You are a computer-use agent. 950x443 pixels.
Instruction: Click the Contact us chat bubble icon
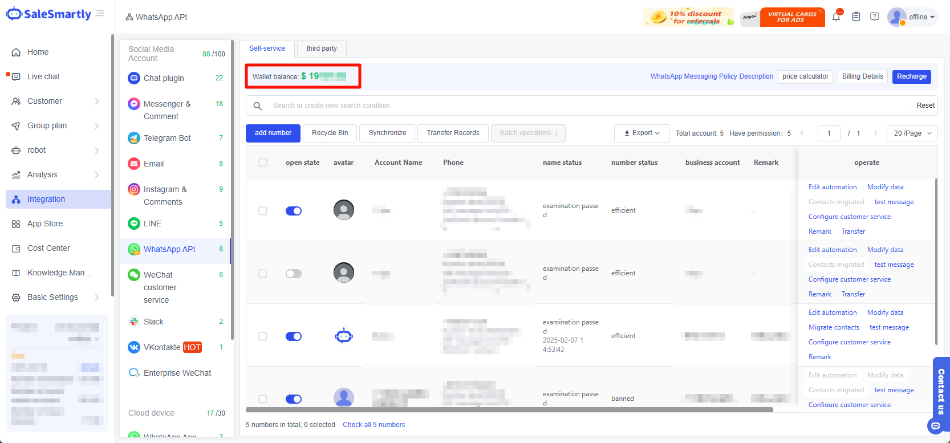click(935, 426)
